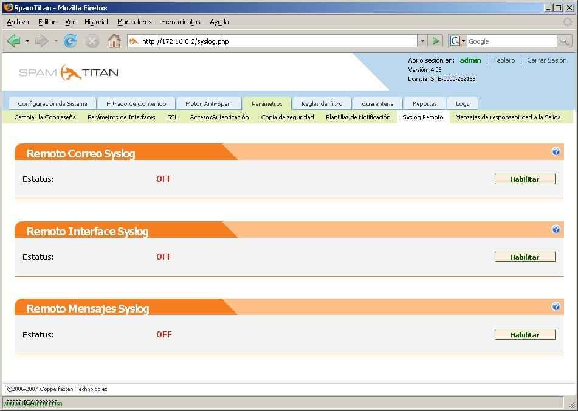Click Habilitar for Remoto Mensajes Syslog
Image resolution: width=578 pixels, height=411 pixels.
click(525, 335)
